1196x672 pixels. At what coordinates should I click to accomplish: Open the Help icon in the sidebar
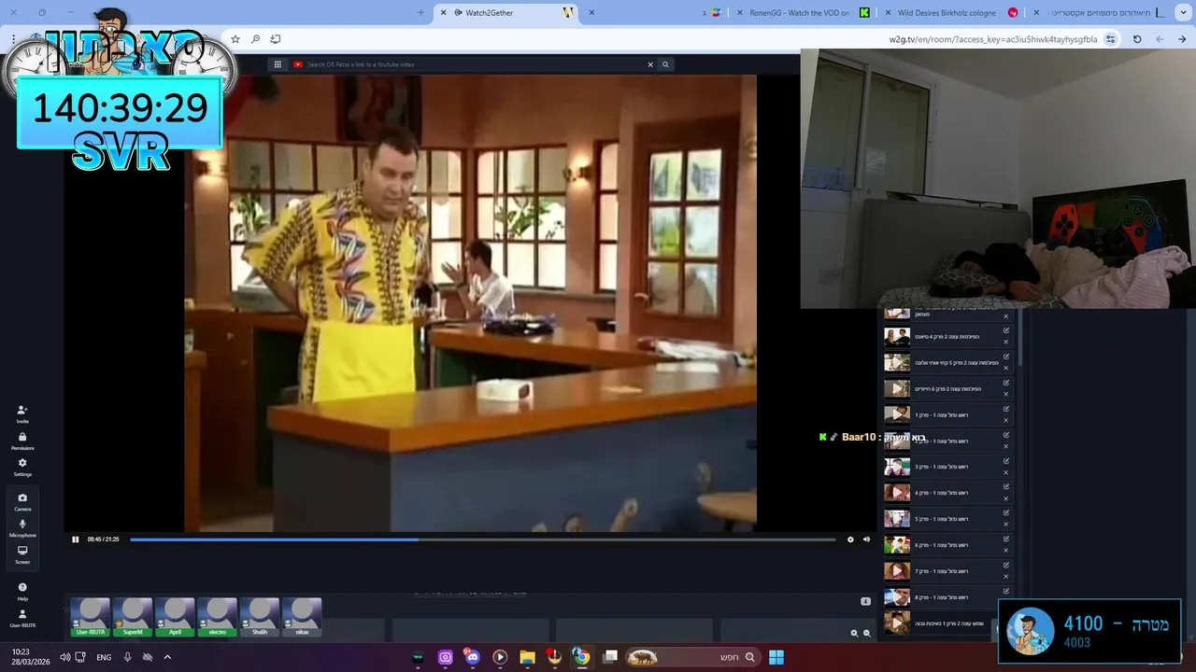tap(22, 592)
